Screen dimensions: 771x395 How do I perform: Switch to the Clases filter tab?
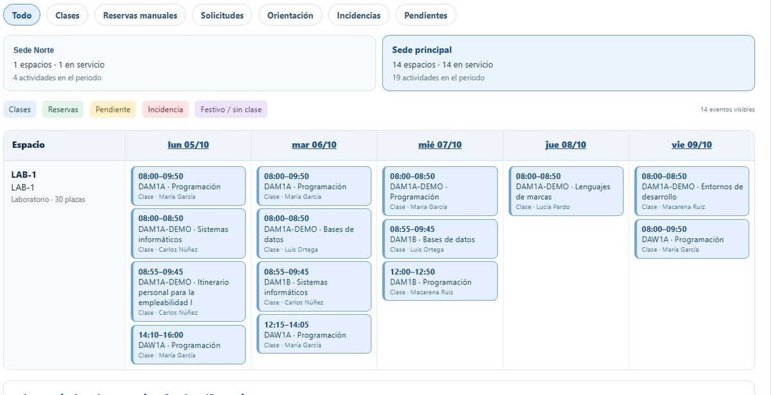tap(67, 15)
